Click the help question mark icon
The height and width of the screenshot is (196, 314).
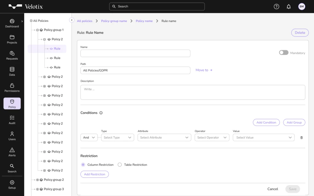tap(276, 7)
